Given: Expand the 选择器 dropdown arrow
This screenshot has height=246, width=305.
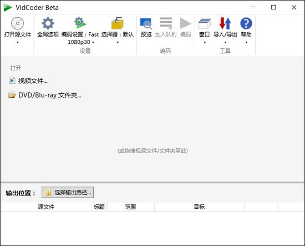Looking at the screenshot, I should pyautogui.click(x=118, y=42).
